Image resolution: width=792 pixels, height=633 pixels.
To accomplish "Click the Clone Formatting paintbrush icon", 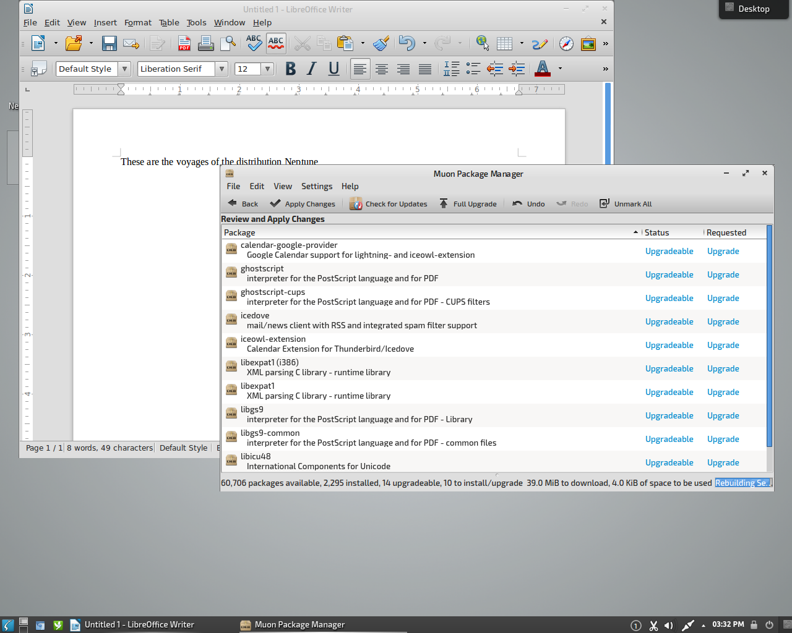I will coord(381,43).
